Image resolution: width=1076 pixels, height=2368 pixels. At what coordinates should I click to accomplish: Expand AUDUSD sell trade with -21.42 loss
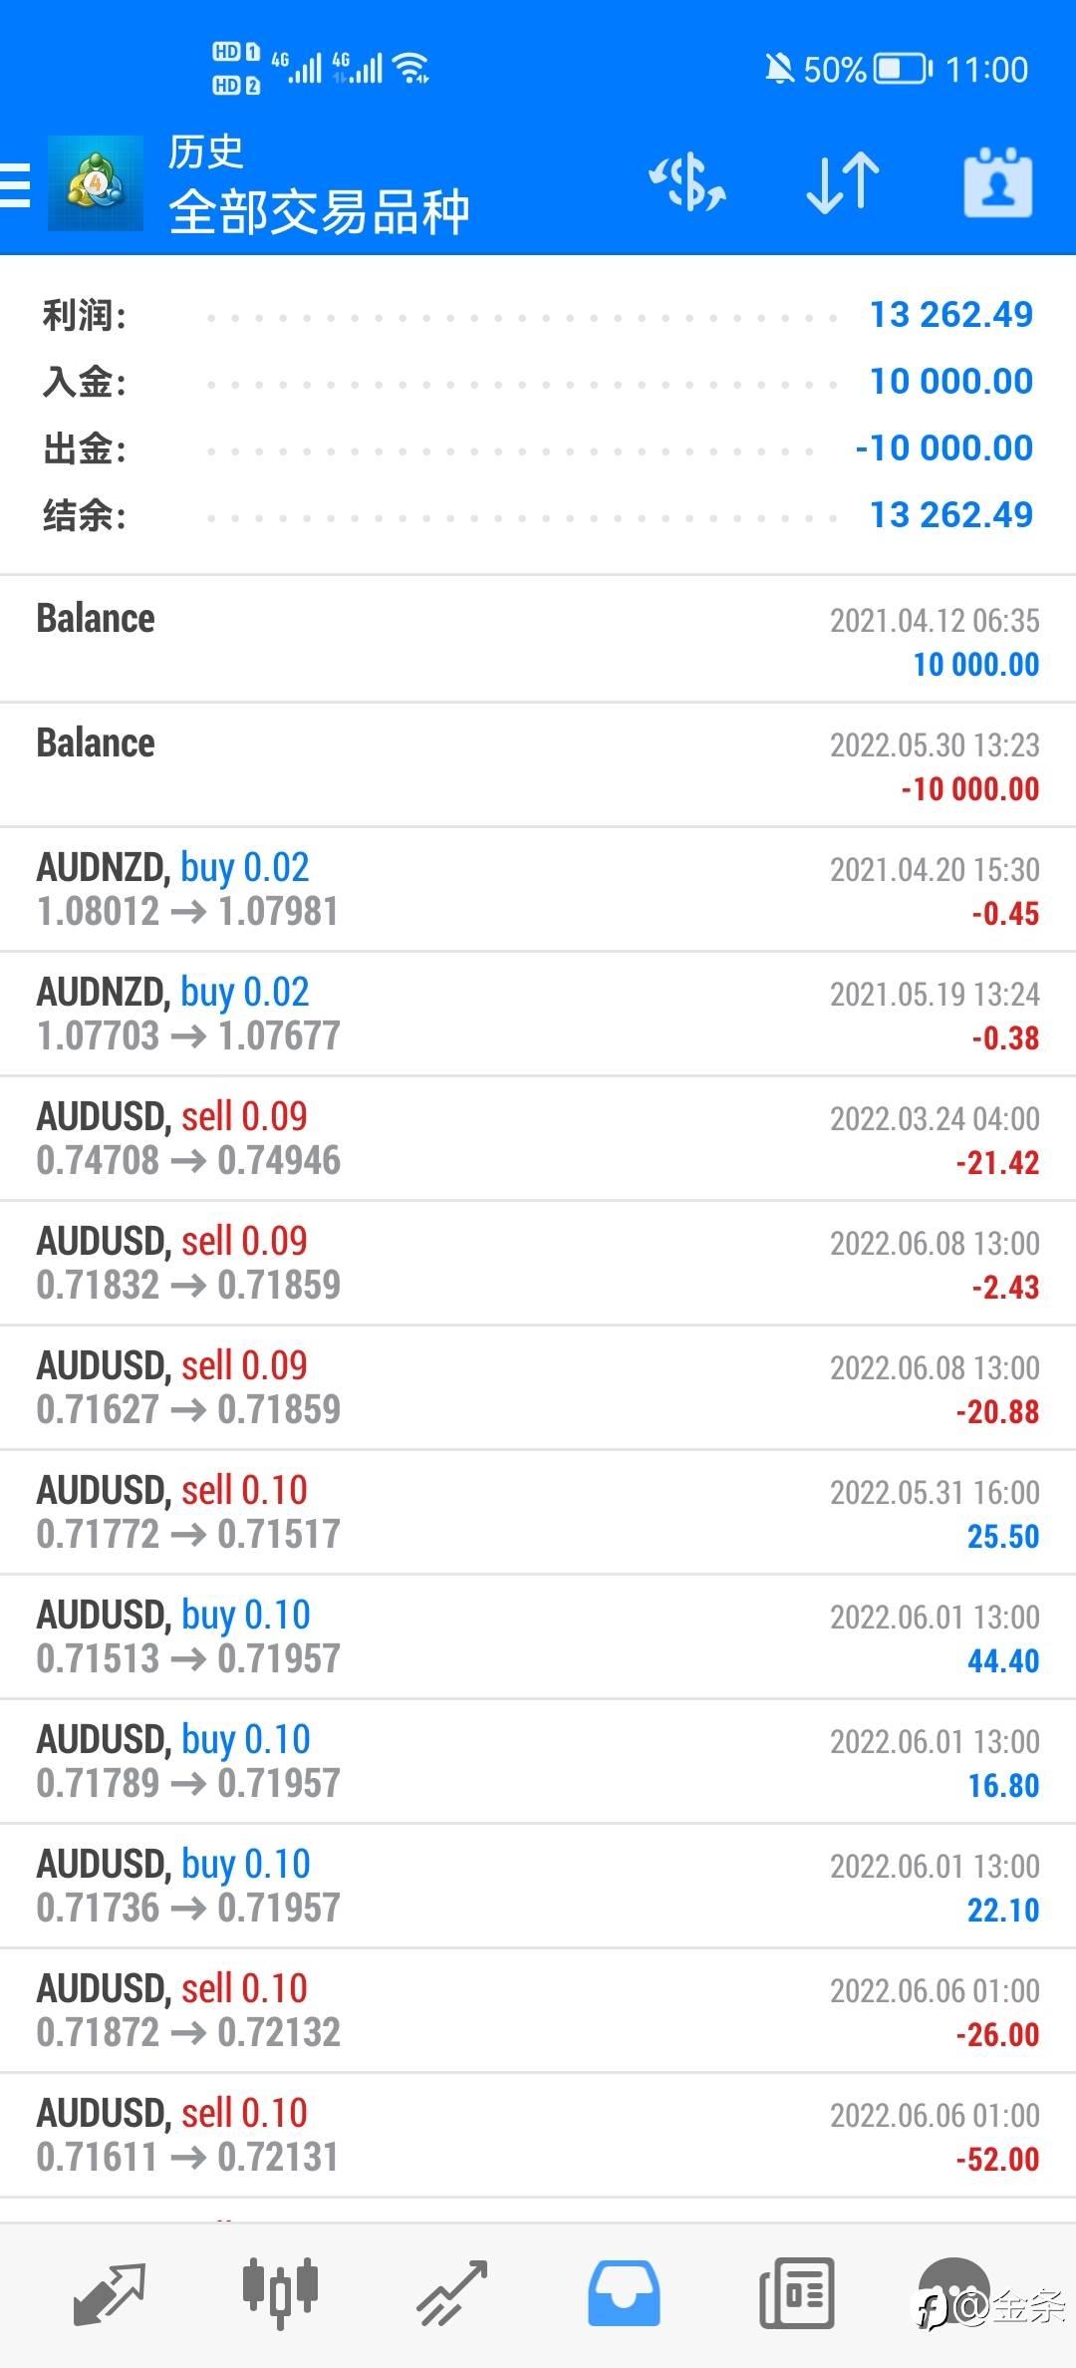pyautogui.click(x=538, y=1138)
